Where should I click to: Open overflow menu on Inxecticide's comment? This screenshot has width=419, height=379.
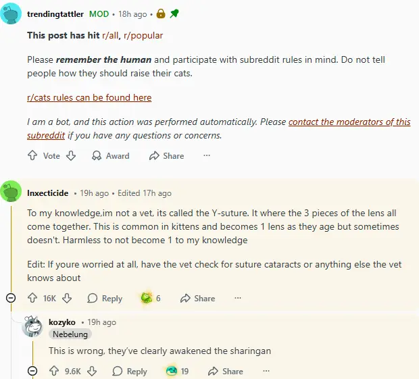coord(238,298)
